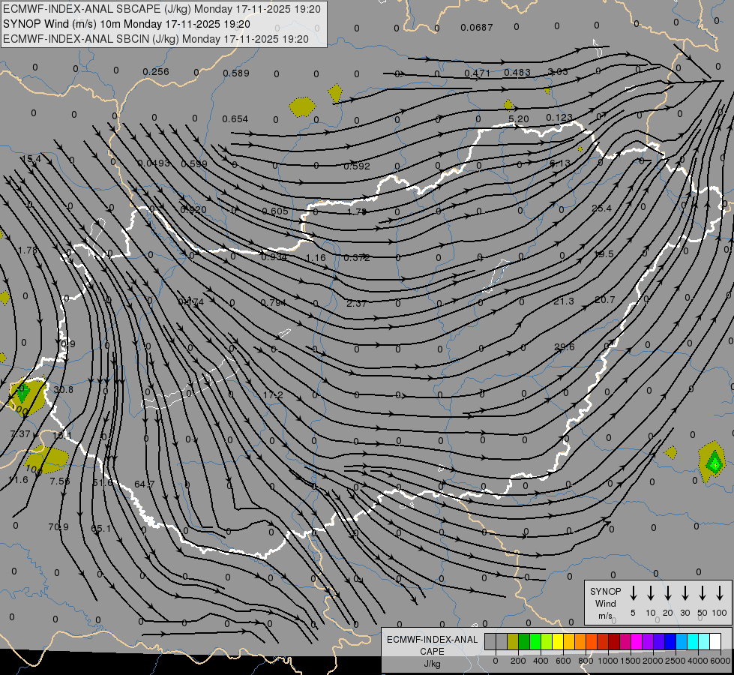Click the ECMWF-INDEX-ANAL SBCAPE title line
Image resolution: width=734 pixels, height=675 pixels.
click(x=161, y=9)
